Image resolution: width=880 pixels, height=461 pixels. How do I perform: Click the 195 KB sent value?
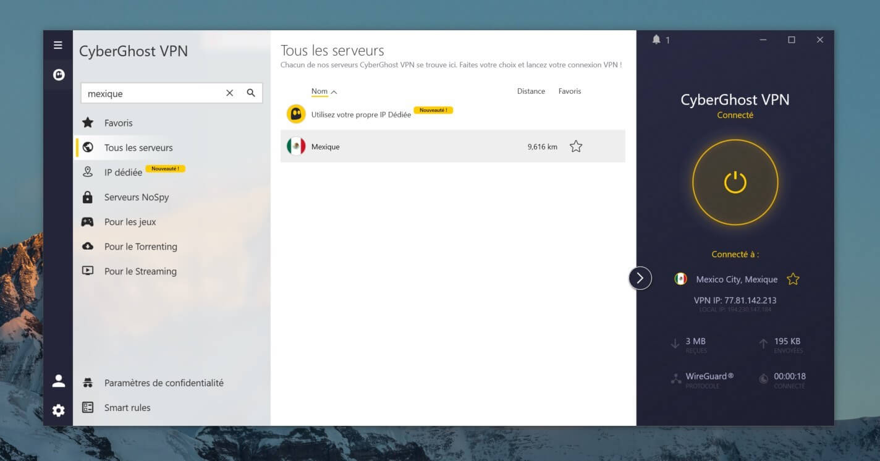coord(787,341)
